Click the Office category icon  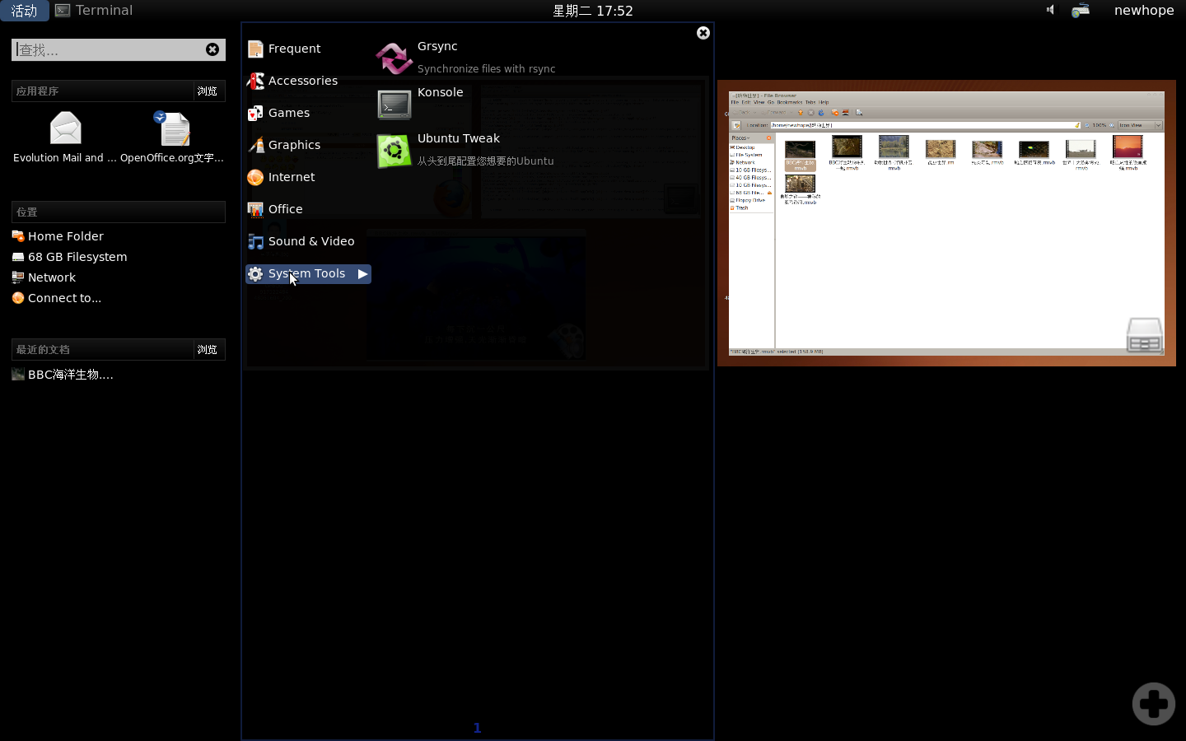coord(255,209)
